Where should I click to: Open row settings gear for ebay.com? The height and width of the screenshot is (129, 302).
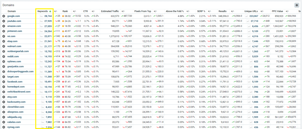click(x=4, y=41)
